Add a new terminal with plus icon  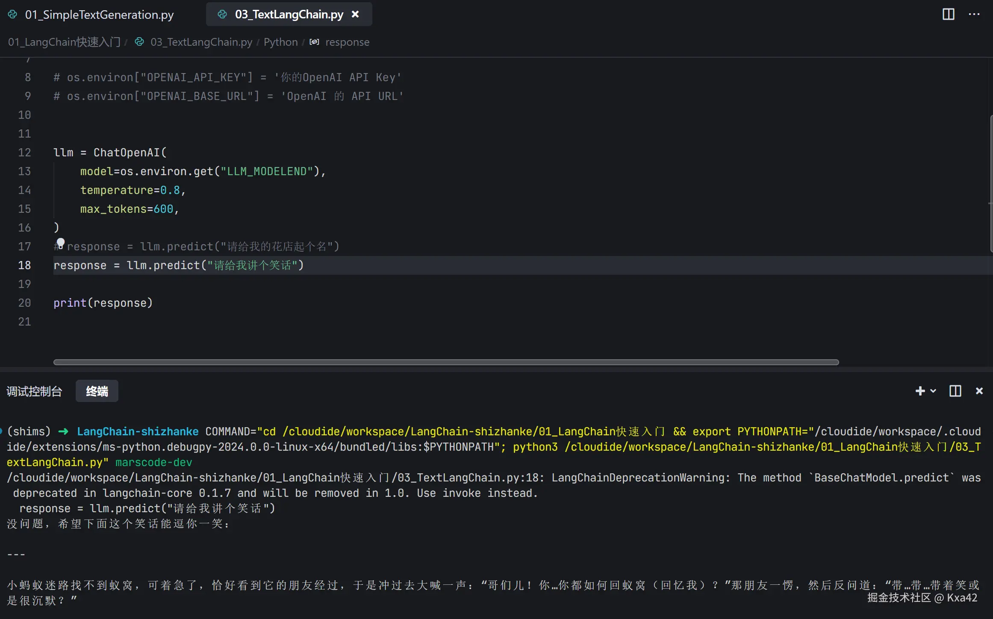click(x=919, y=391)
